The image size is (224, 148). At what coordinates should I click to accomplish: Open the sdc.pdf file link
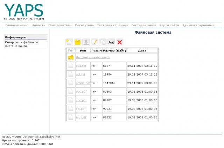coord(81,100)
